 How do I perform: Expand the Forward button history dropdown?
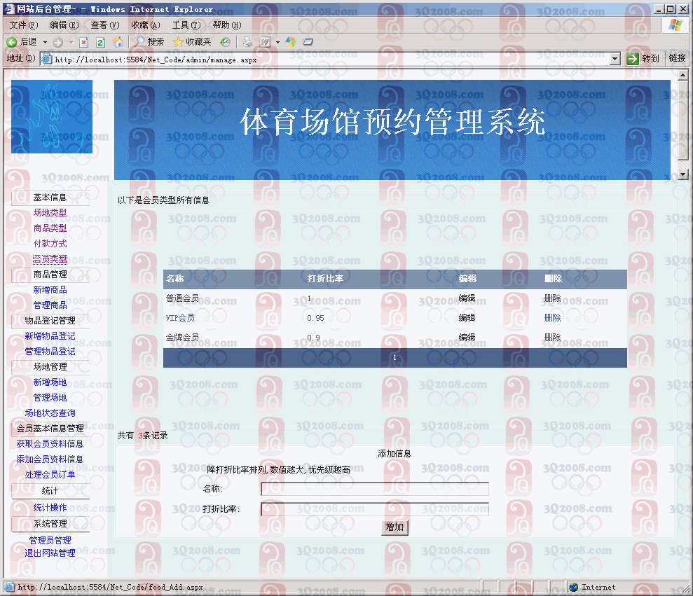[x=71, y=43]
